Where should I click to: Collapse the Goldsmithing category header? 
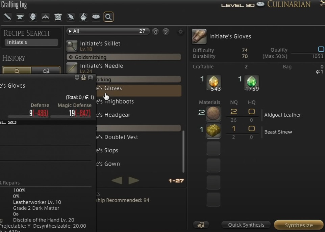click(x=124, y=57)
